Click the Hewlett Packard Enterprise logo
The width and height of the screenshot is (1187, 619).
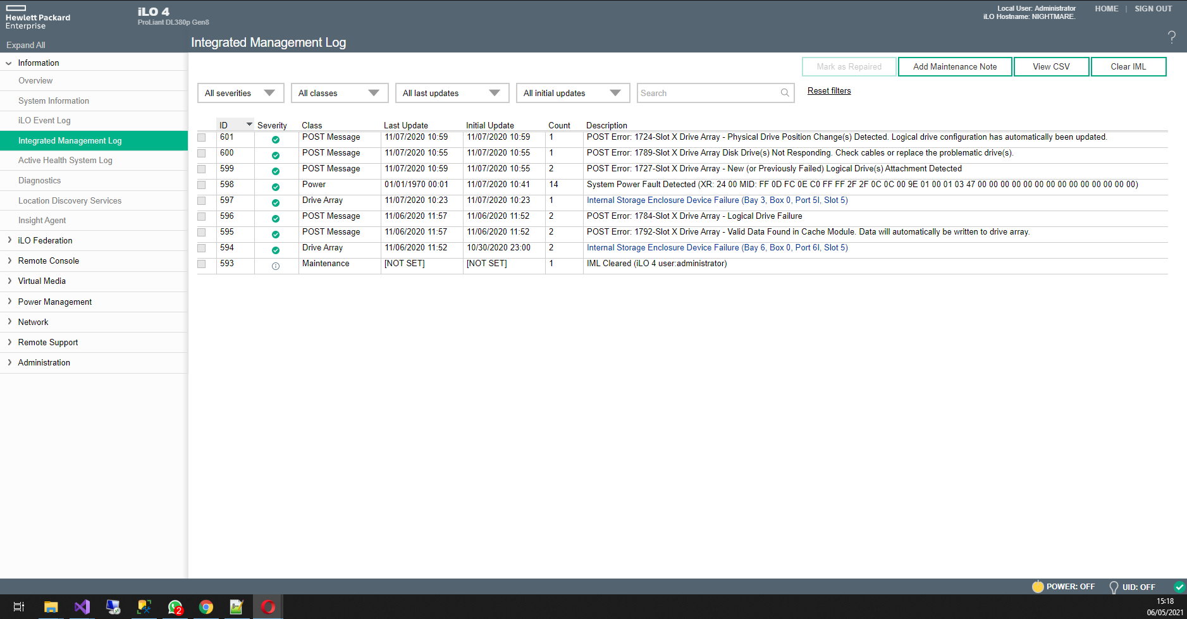38,18
